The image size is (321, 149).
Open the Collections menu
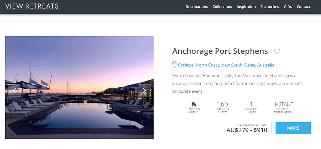point(222,7)
